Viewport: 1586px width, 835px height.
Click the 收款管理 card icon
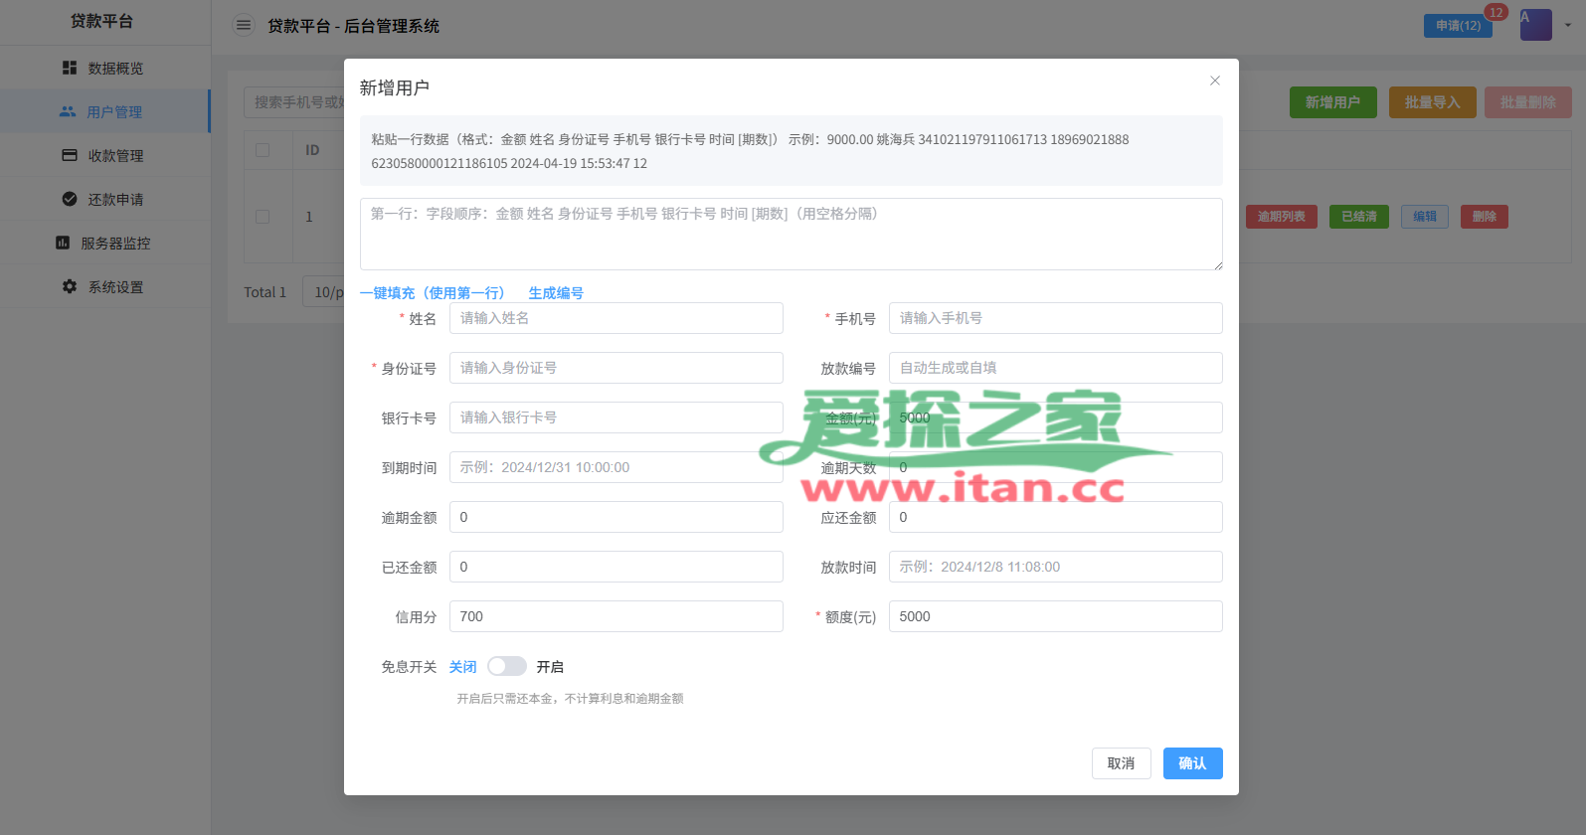(x=70, y=155)
